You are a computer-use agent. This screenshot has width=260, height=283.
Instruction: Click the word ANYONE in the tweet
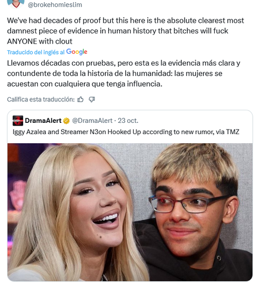coord(22,41)
